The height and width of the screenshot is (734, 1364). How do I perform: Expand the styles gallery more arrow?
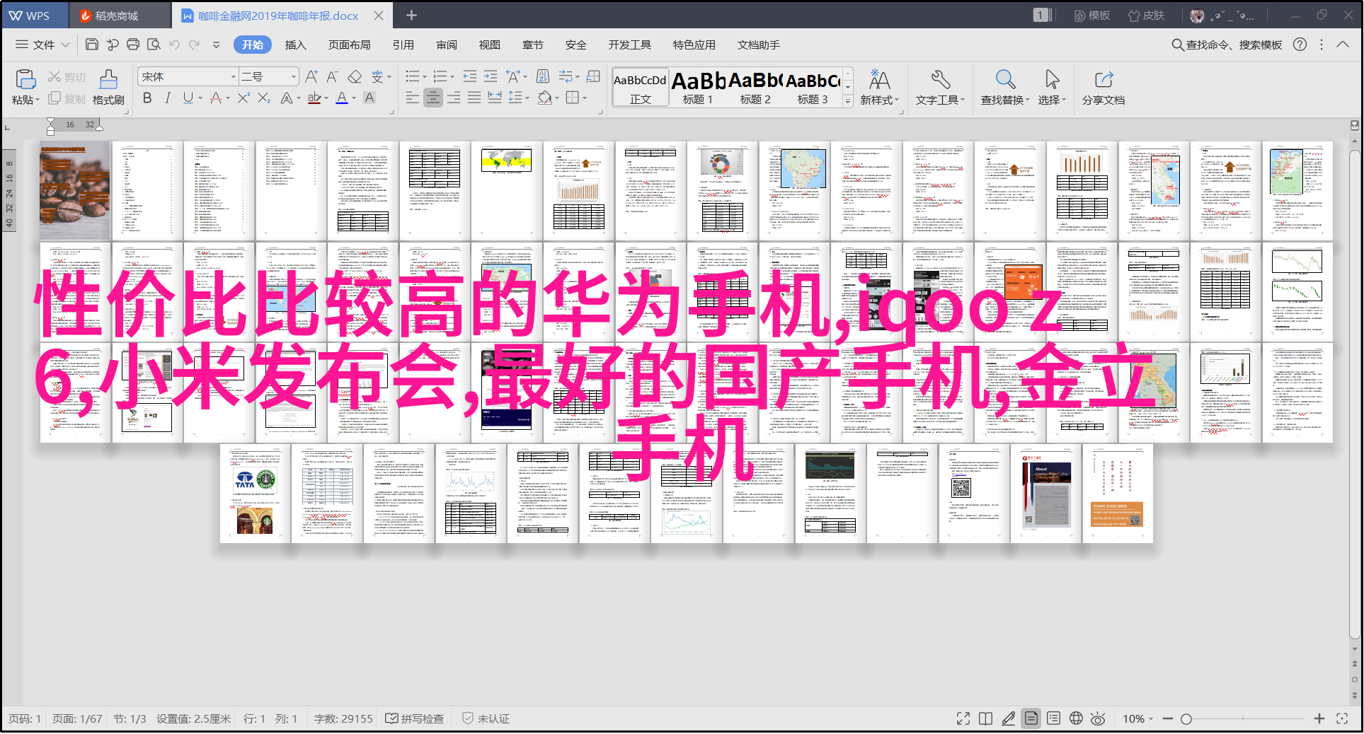[847, 101]
